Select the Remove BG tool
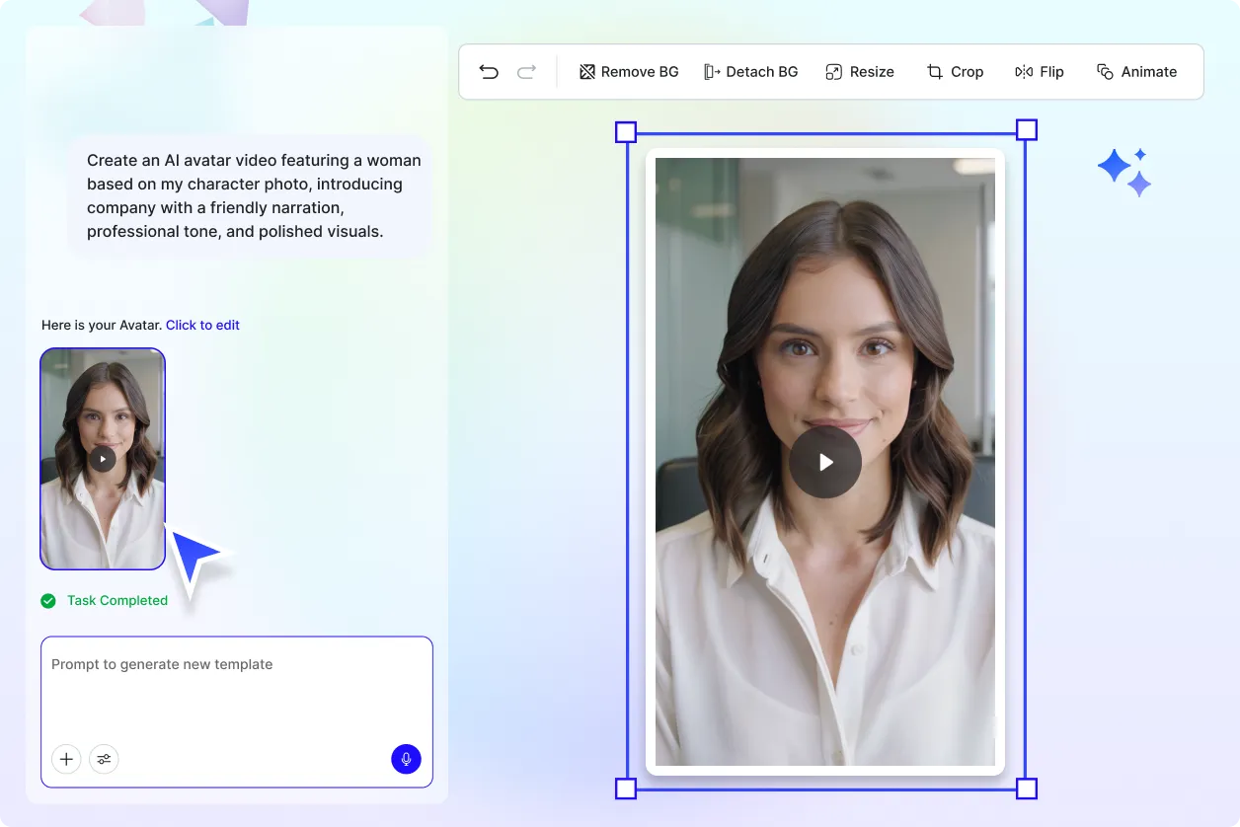The image size is (1240, 827). coord(629,71)
